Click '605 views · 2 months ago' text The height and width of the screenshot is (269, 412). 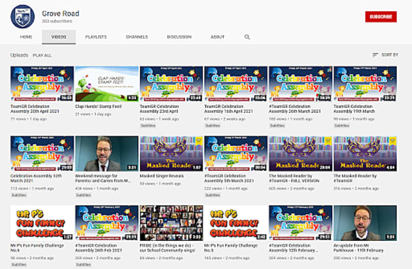[292, 188]
